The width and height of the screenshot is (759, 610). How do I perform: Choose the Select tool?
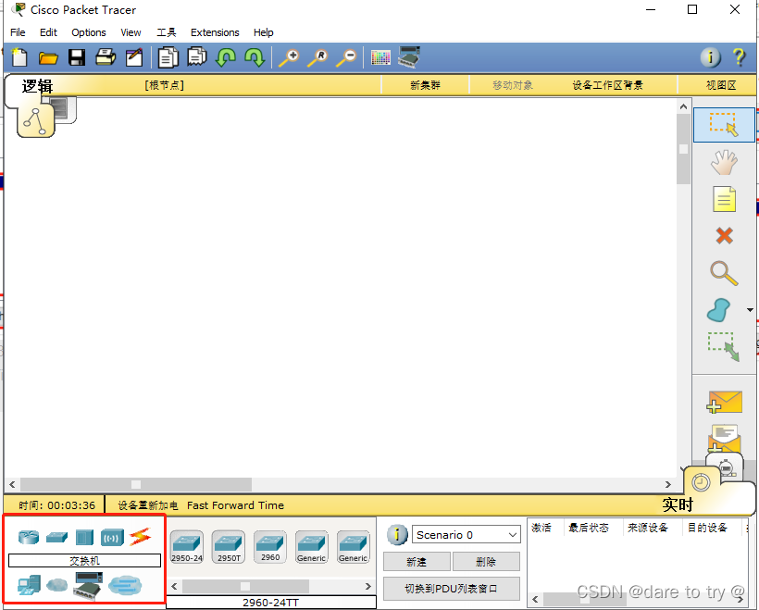click(724, 125)
